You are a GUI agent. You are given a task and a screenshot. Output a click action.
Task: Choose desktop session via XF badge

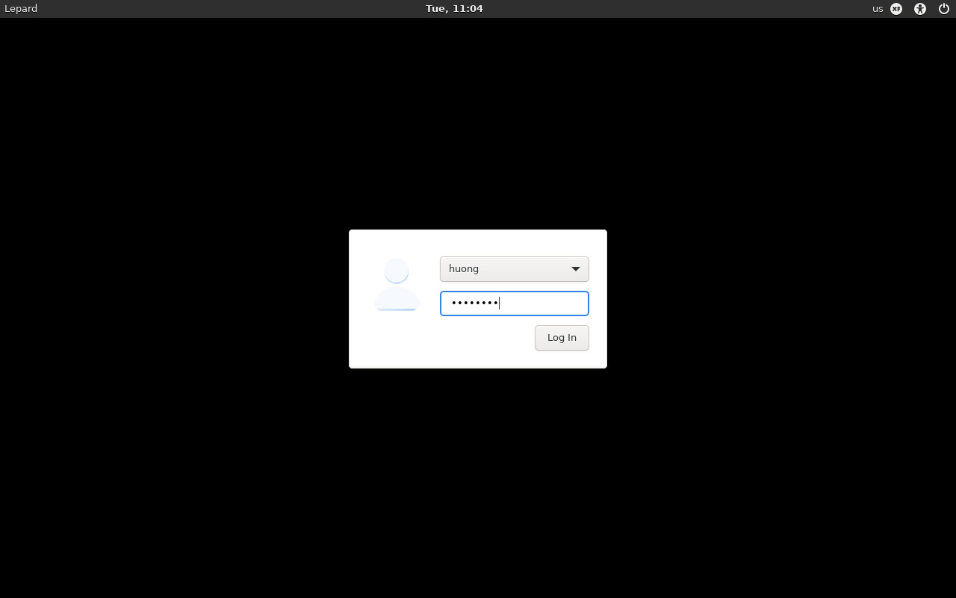click(896, 9)
